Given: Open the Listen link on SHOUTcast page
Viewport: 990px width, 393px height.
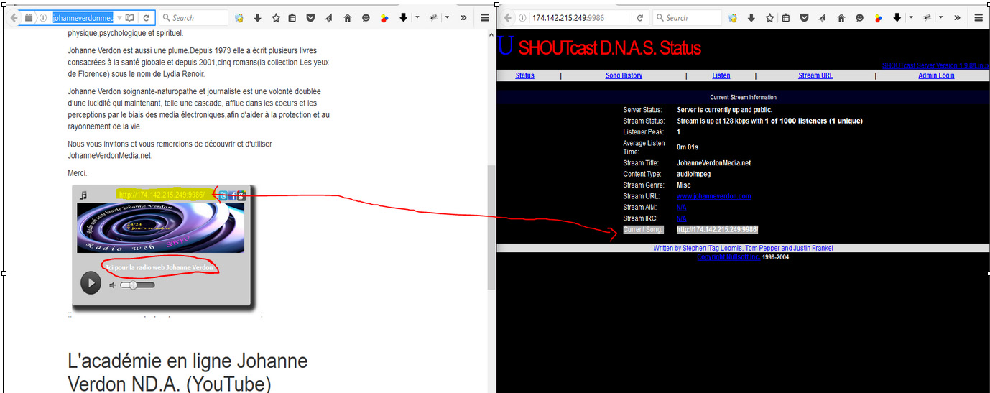Looking at the screenshot, I should pyautogui.click(x=721, y=75).
